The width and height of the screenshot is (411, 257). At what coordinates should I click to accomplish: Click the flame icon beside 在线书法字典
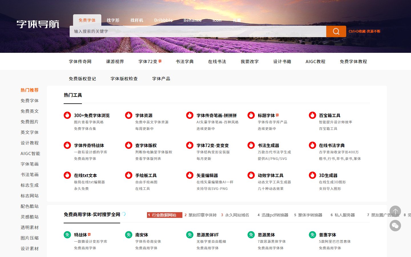[313, 145]
